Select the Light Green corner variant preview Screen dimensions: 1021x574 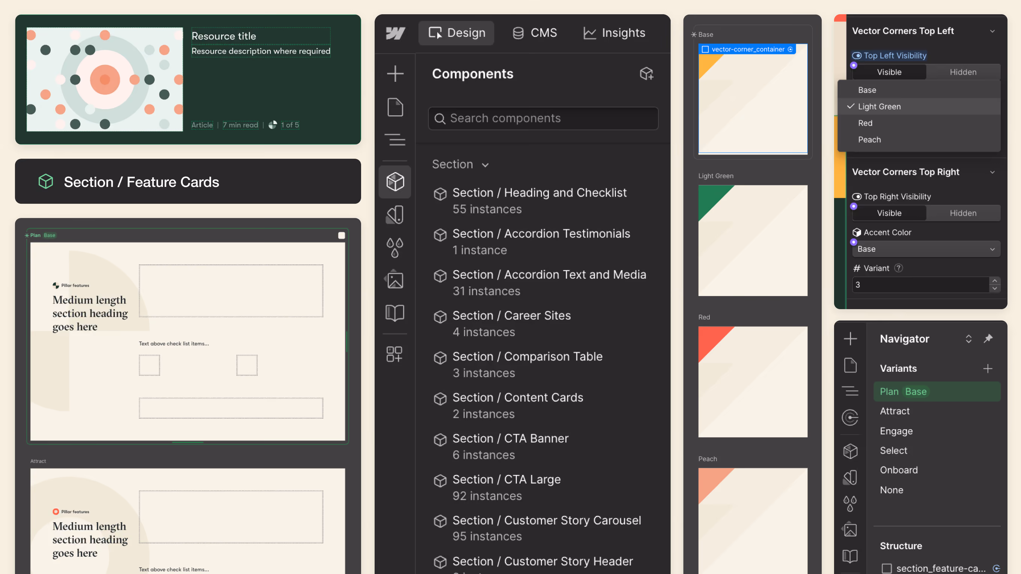pyautogui.click(x=753, y=240)
